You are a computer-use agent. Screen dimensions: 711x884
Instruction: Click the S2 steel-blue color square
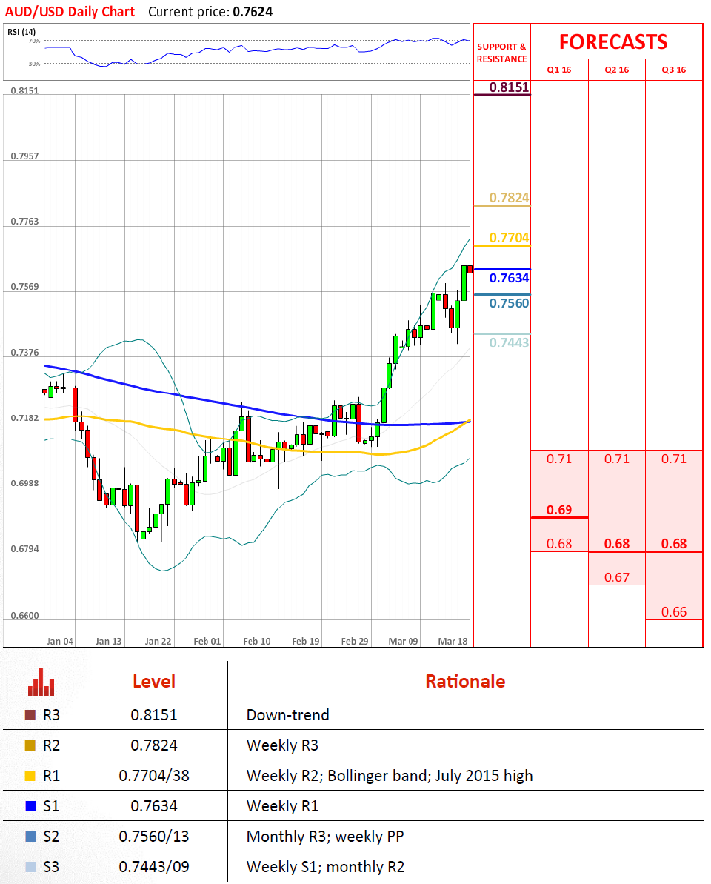(x=30, y=837)
